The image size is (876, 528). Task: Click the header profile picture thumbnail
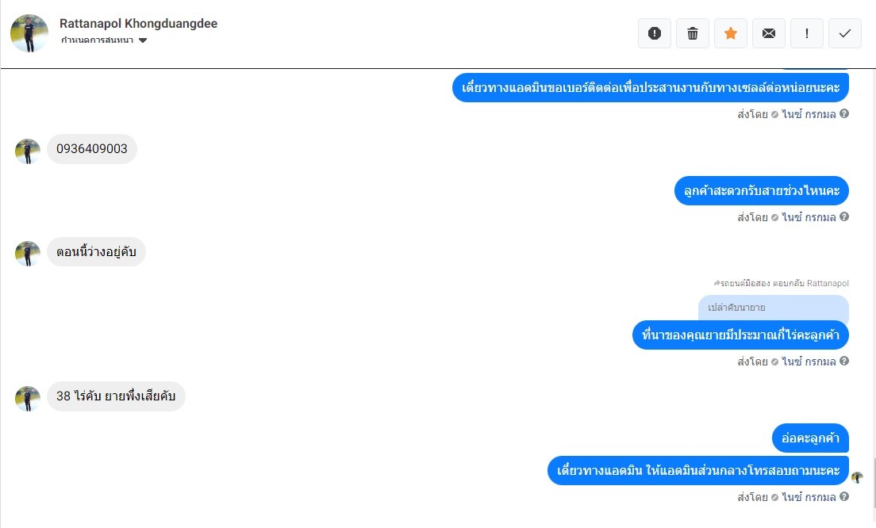(29, 33)
